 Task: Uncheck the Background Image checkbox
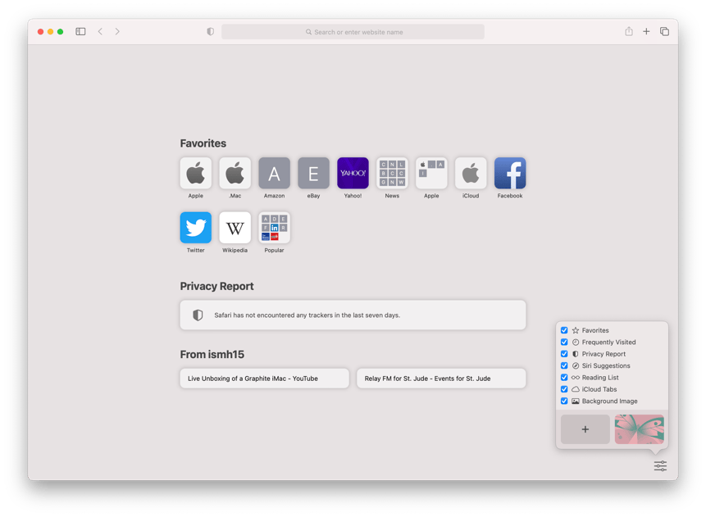tap(564, 401)
